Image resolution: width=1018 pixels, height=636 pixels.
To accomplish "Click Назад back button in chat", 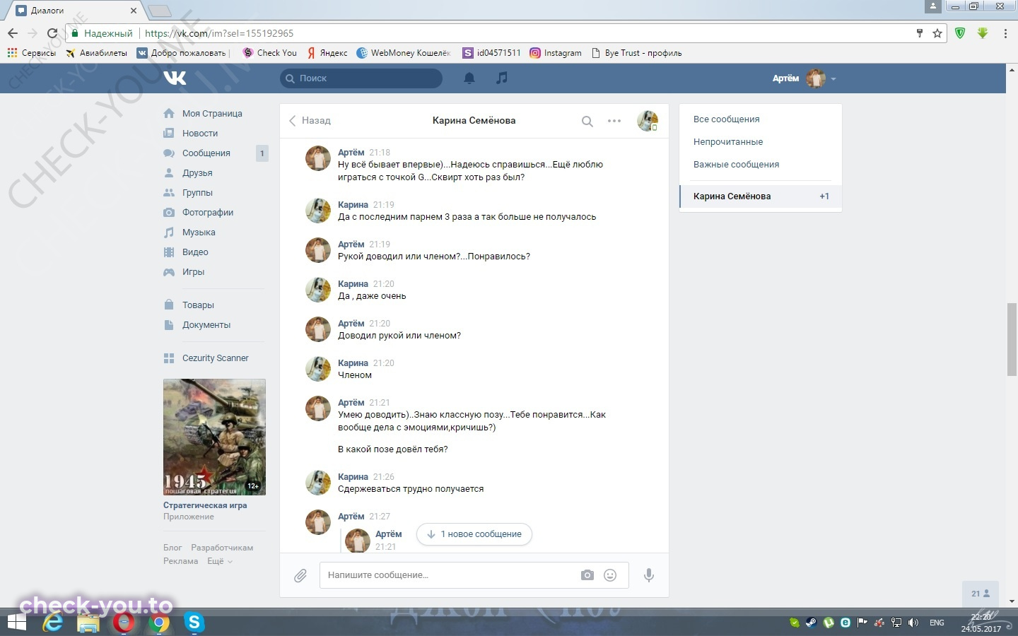I will point(310,121).
